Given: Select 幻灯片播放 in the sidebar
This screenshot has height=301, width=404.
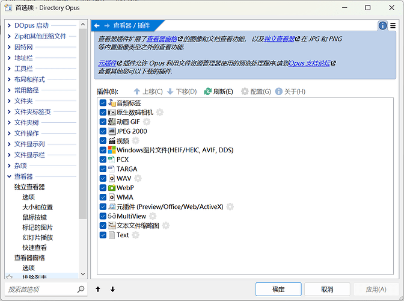Looking at the screenshot, I should 37,237.
